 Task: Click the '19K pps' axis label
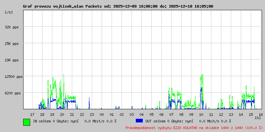12,60
